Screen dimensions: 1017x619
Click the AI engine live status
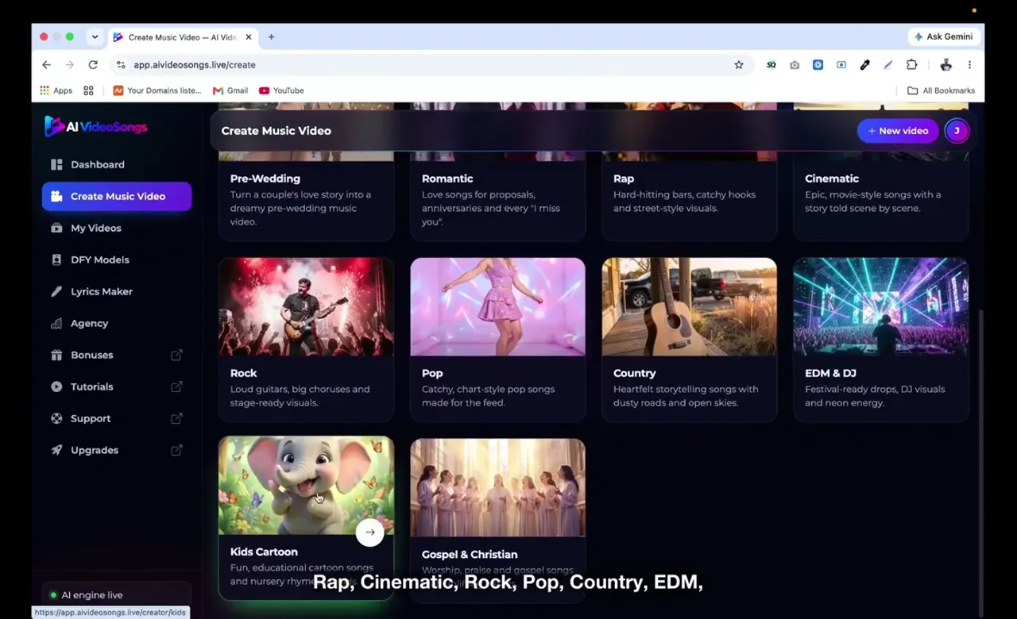pos(117,595)
